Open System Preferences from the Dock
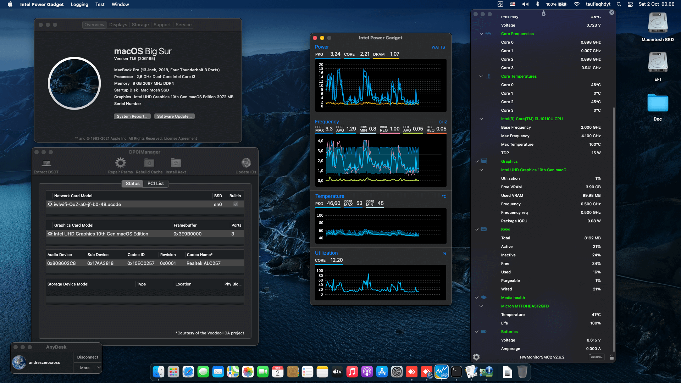Screen dimensions: 681x383 tap(397, 372)
